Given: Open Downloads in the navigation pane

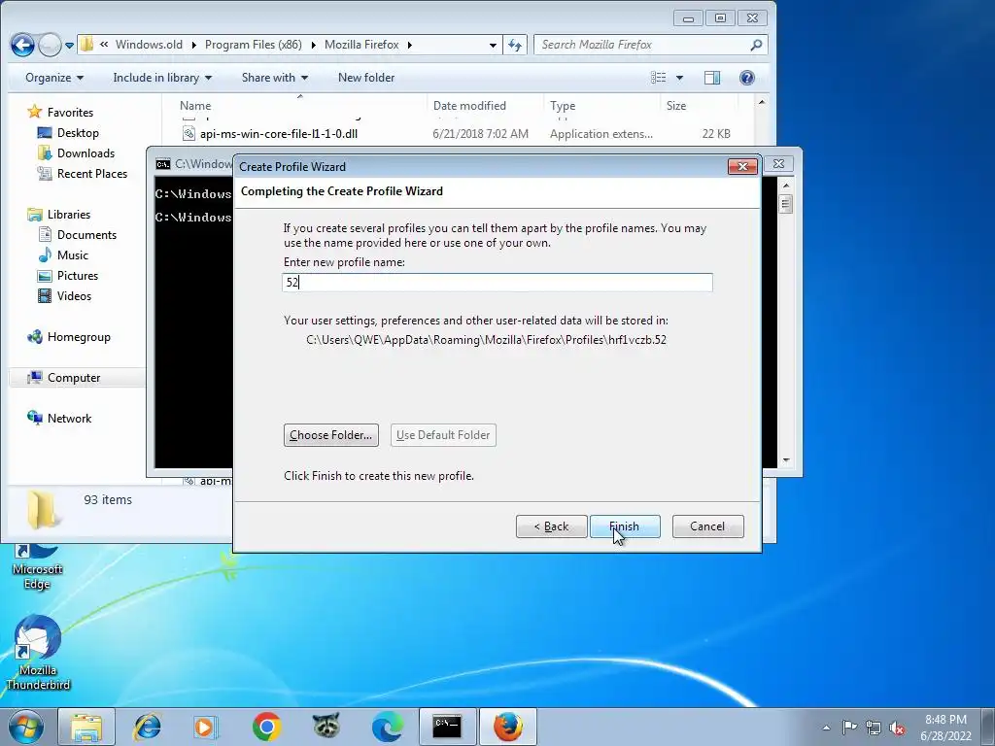Looking at the screenshot, I should pos(86,153).
